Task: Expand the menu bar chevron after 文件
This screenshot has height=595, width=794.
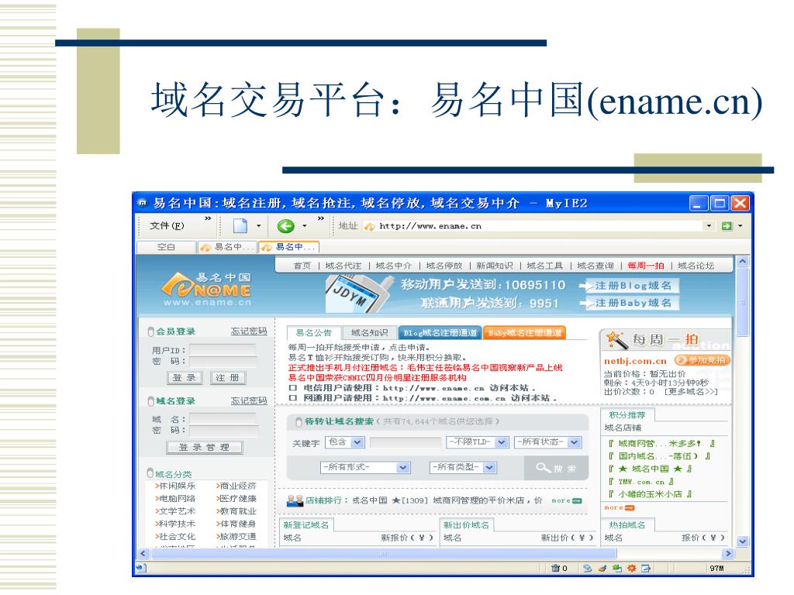Action: tap(208, 218)
